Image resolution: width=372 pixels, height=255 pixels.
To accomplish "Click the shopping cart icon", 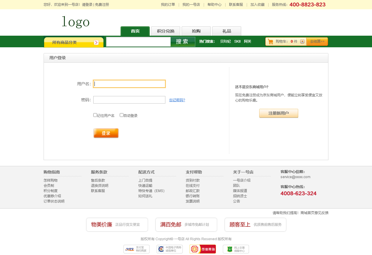I will [x=271, y=41].
